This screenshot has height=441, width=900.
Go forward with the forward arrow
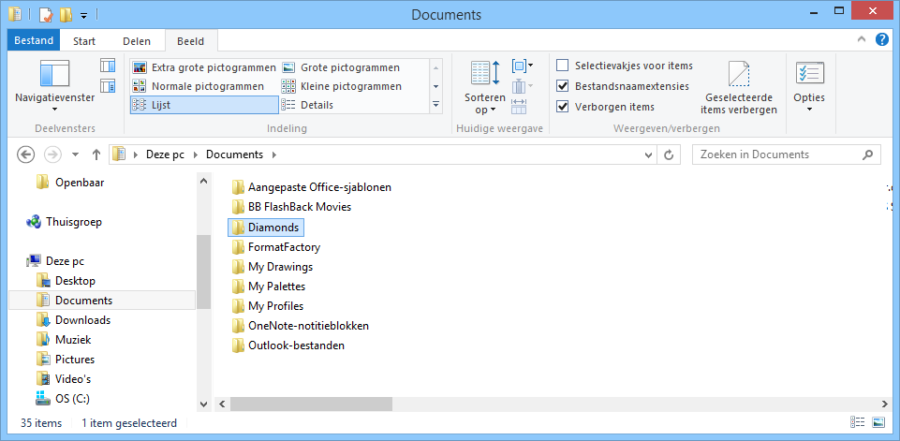tap(52, 154)
